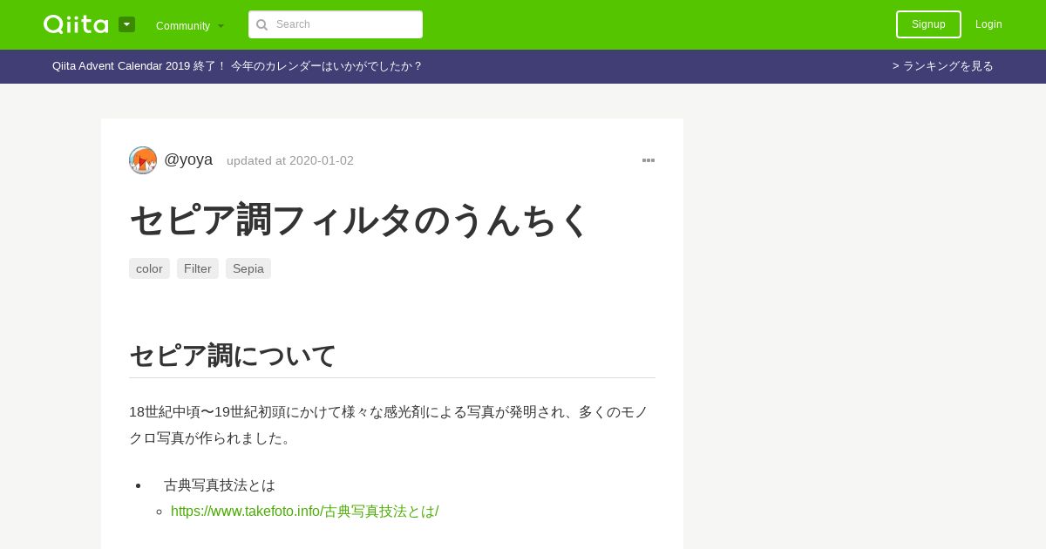Focus the Search input field
Viewport: 1046px width, 549px height.
pyautogui.click(x=336, y=24)
